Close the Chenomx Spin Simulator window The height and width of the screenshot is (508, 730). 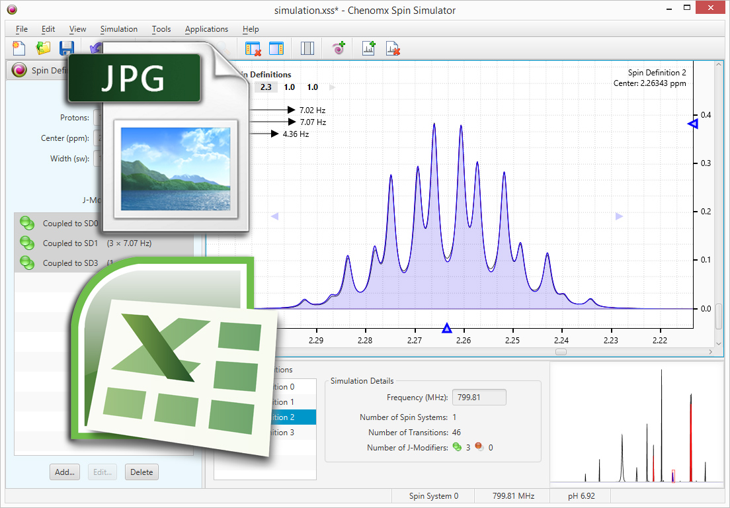(711, 7)
